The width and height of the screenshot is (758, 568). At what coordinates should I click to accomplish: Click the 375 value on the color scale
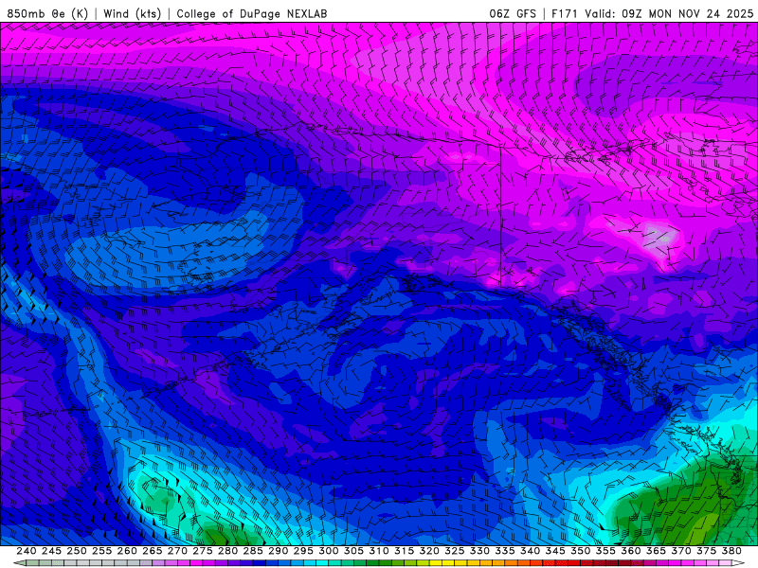coord(706,551)
